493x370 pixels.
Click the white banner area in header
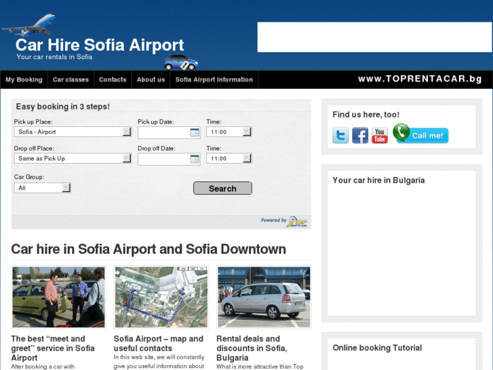[x=374, y=37]
